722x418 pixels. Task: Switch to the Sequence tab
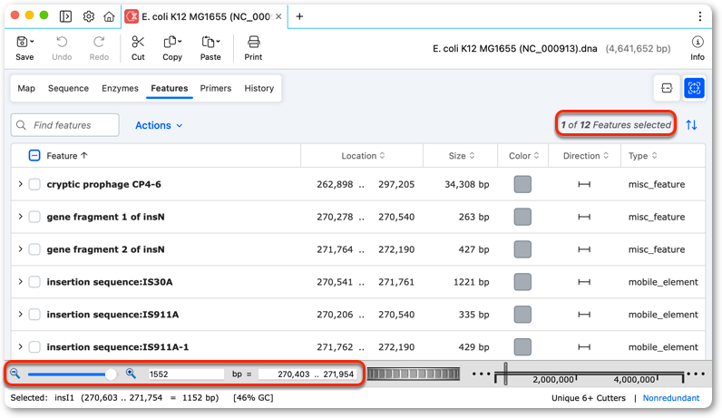pyautogui.click(x=68, y=88)
